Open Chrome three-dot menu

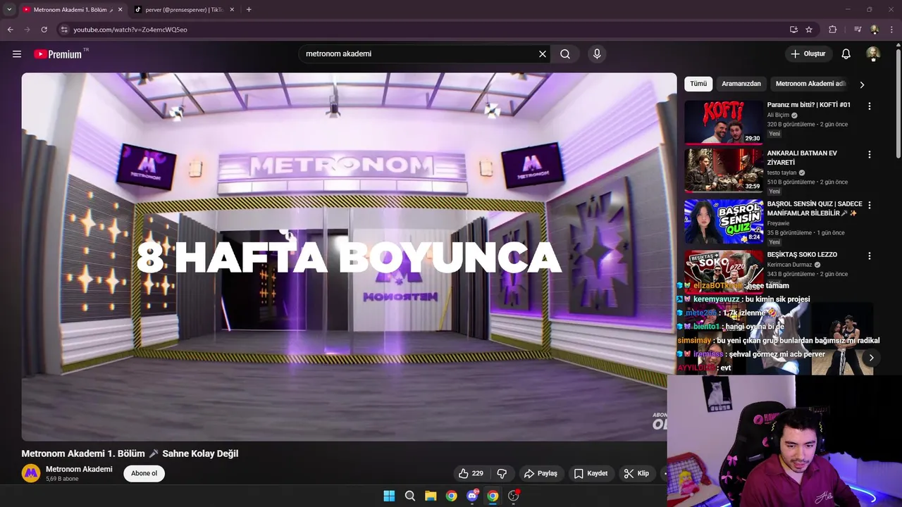(892, 30)
